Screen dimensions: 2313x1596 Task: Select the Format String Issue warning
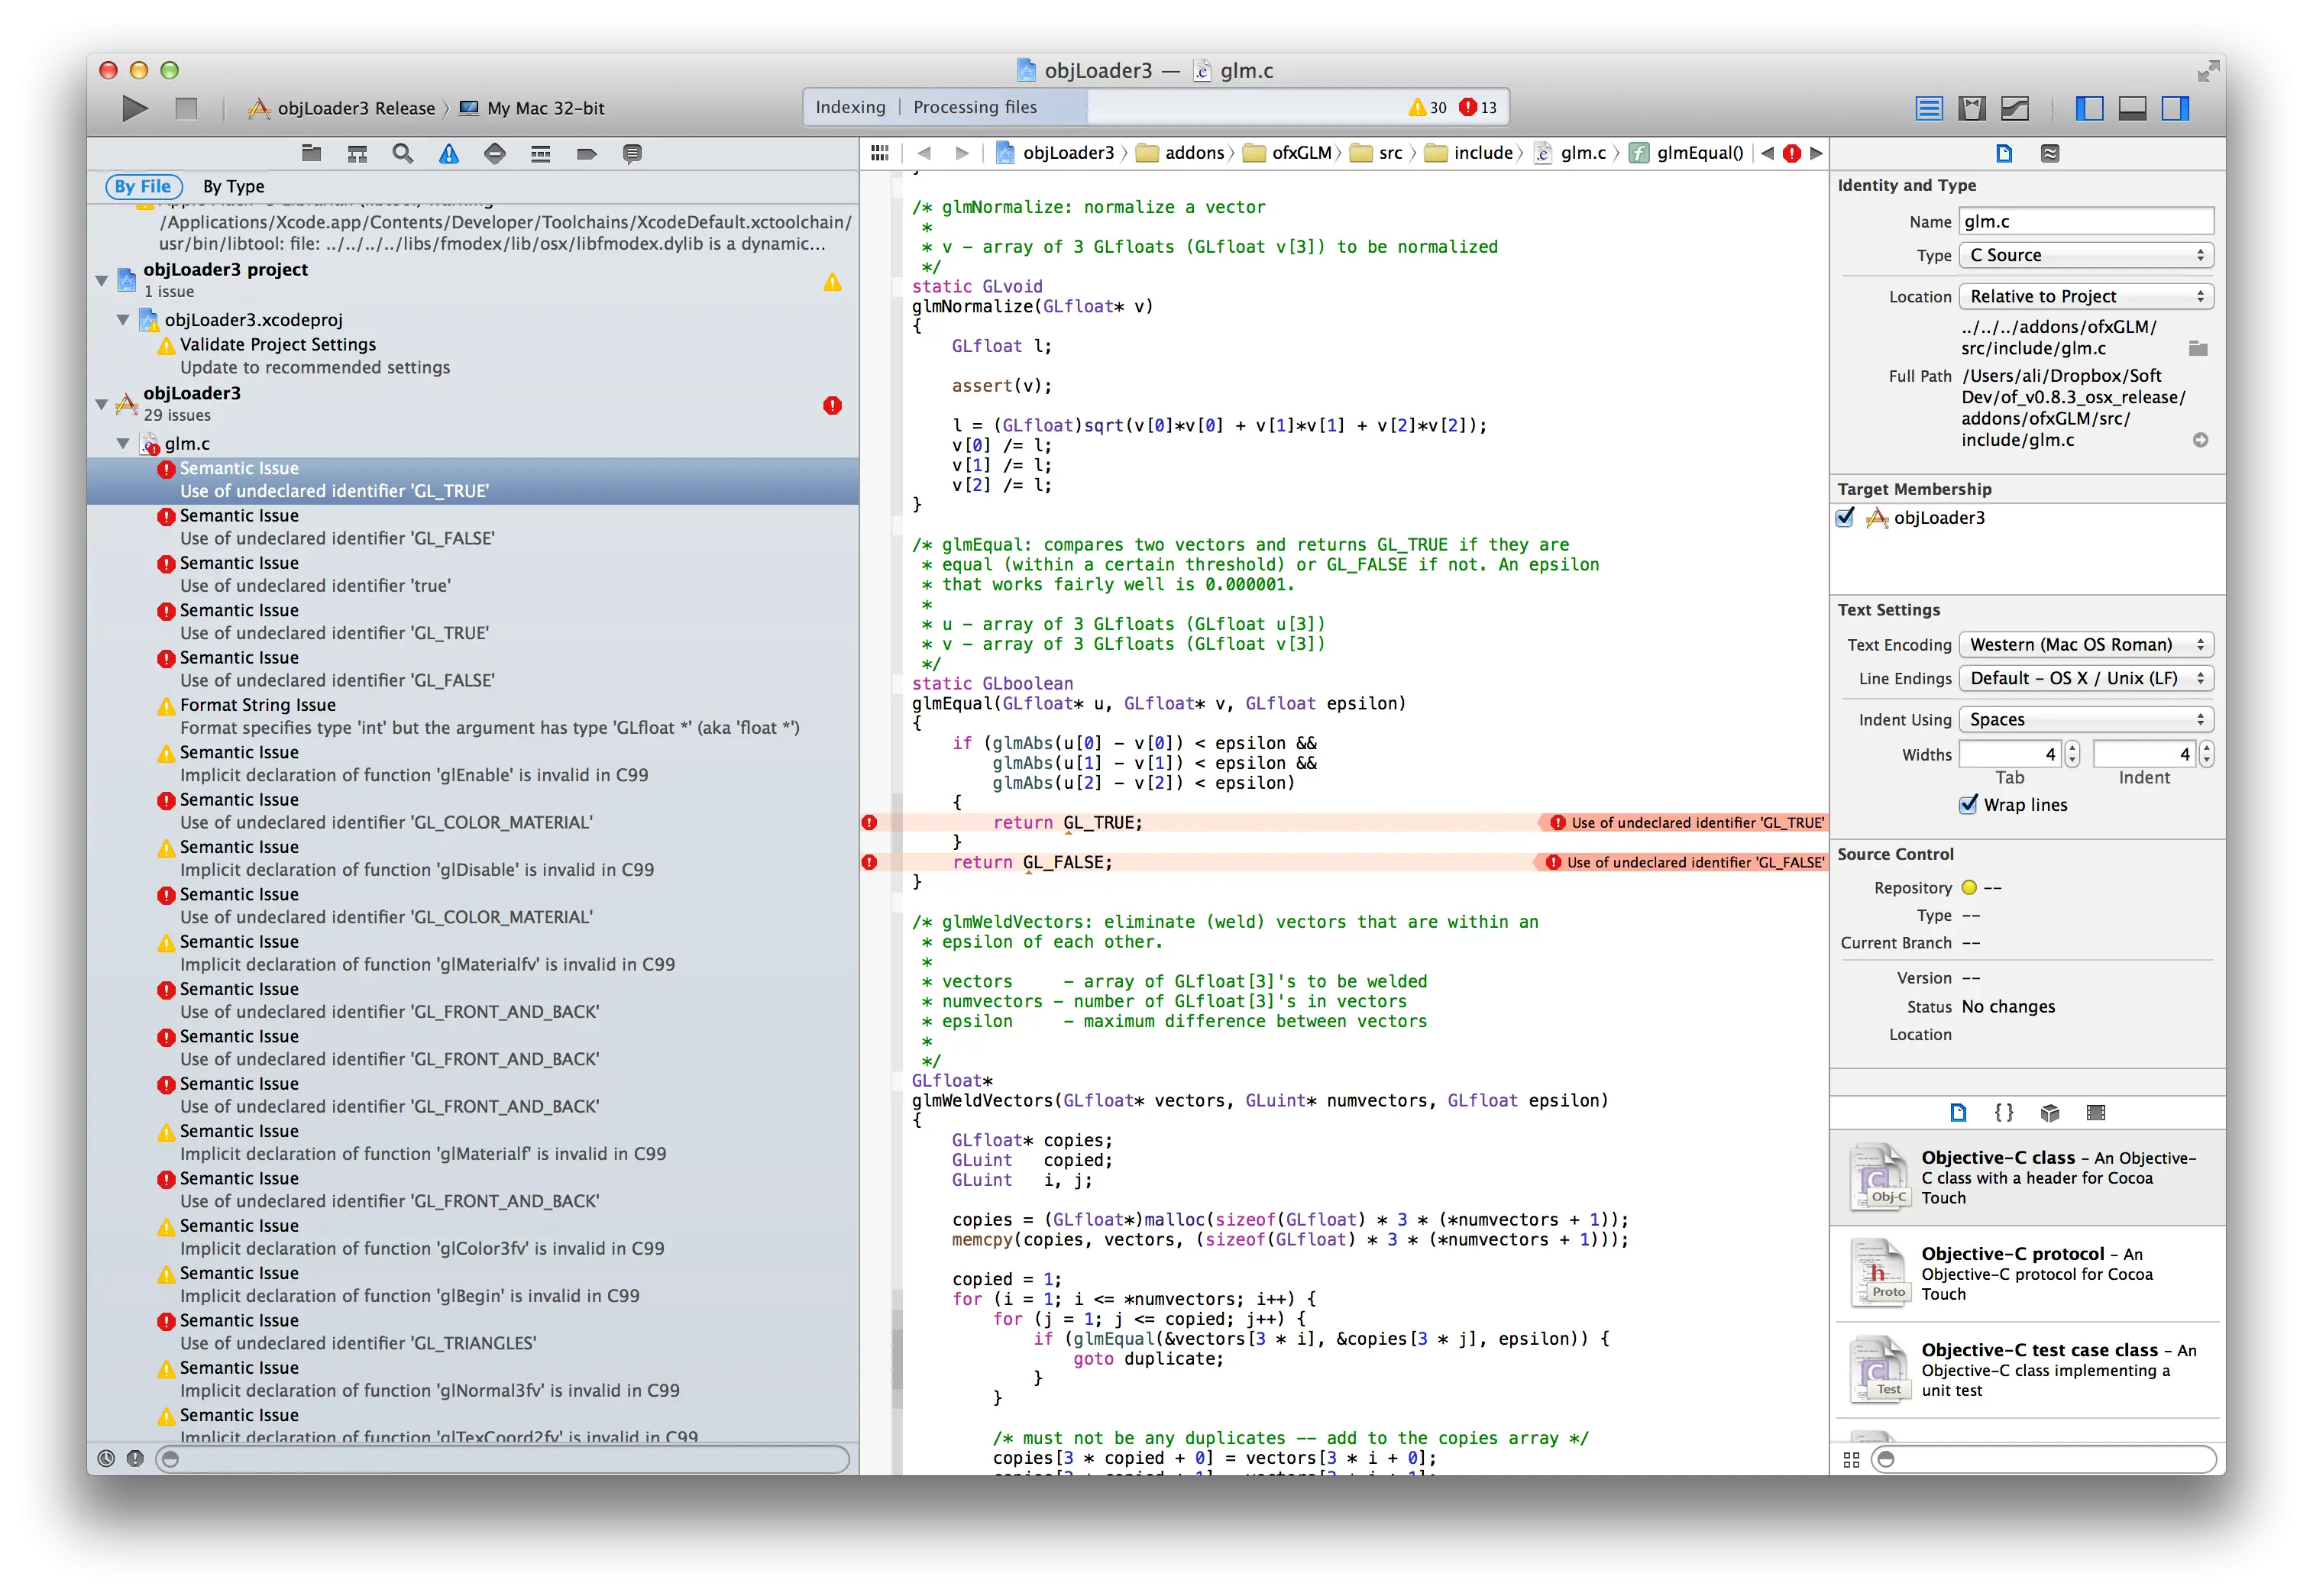(x=473, y=717)
